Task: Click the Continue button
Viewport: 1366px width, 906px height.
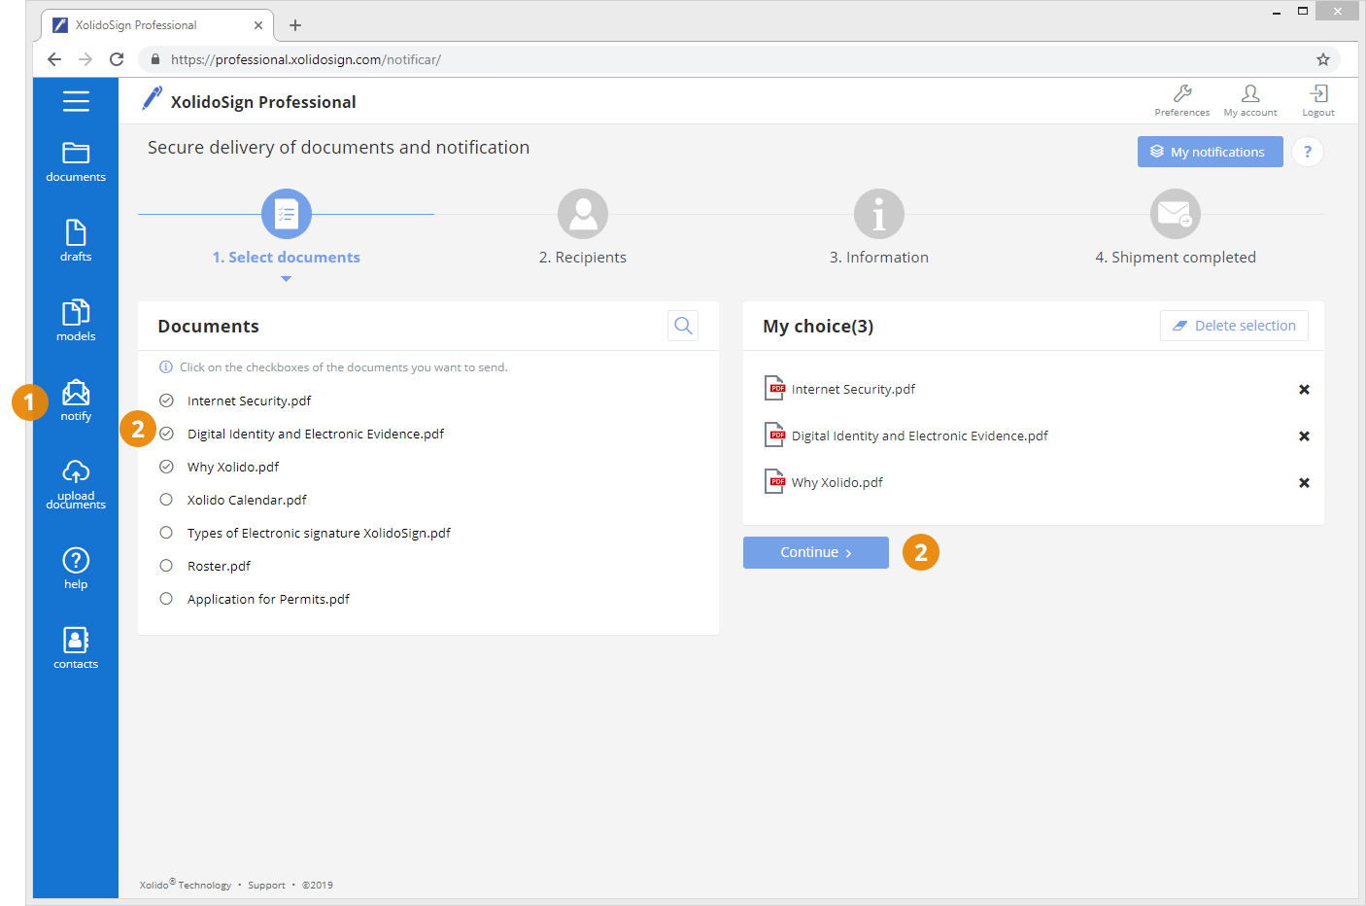Action: (816, 552)
